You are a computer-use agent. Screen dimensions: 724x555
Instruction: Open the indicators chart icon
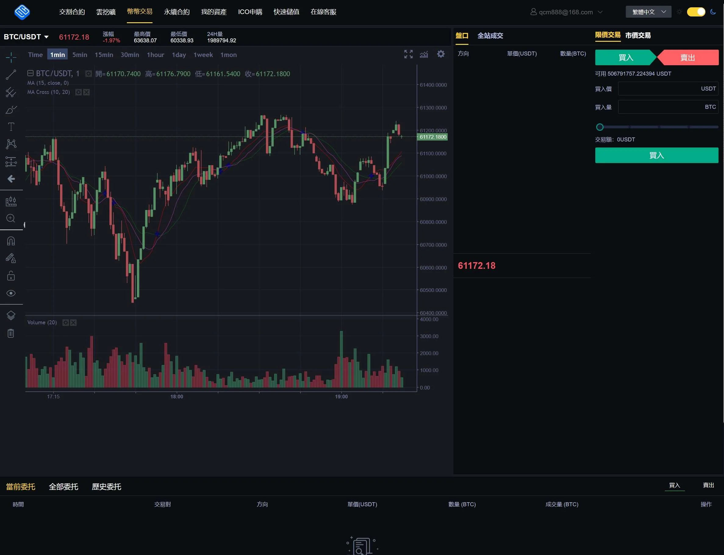424,54
